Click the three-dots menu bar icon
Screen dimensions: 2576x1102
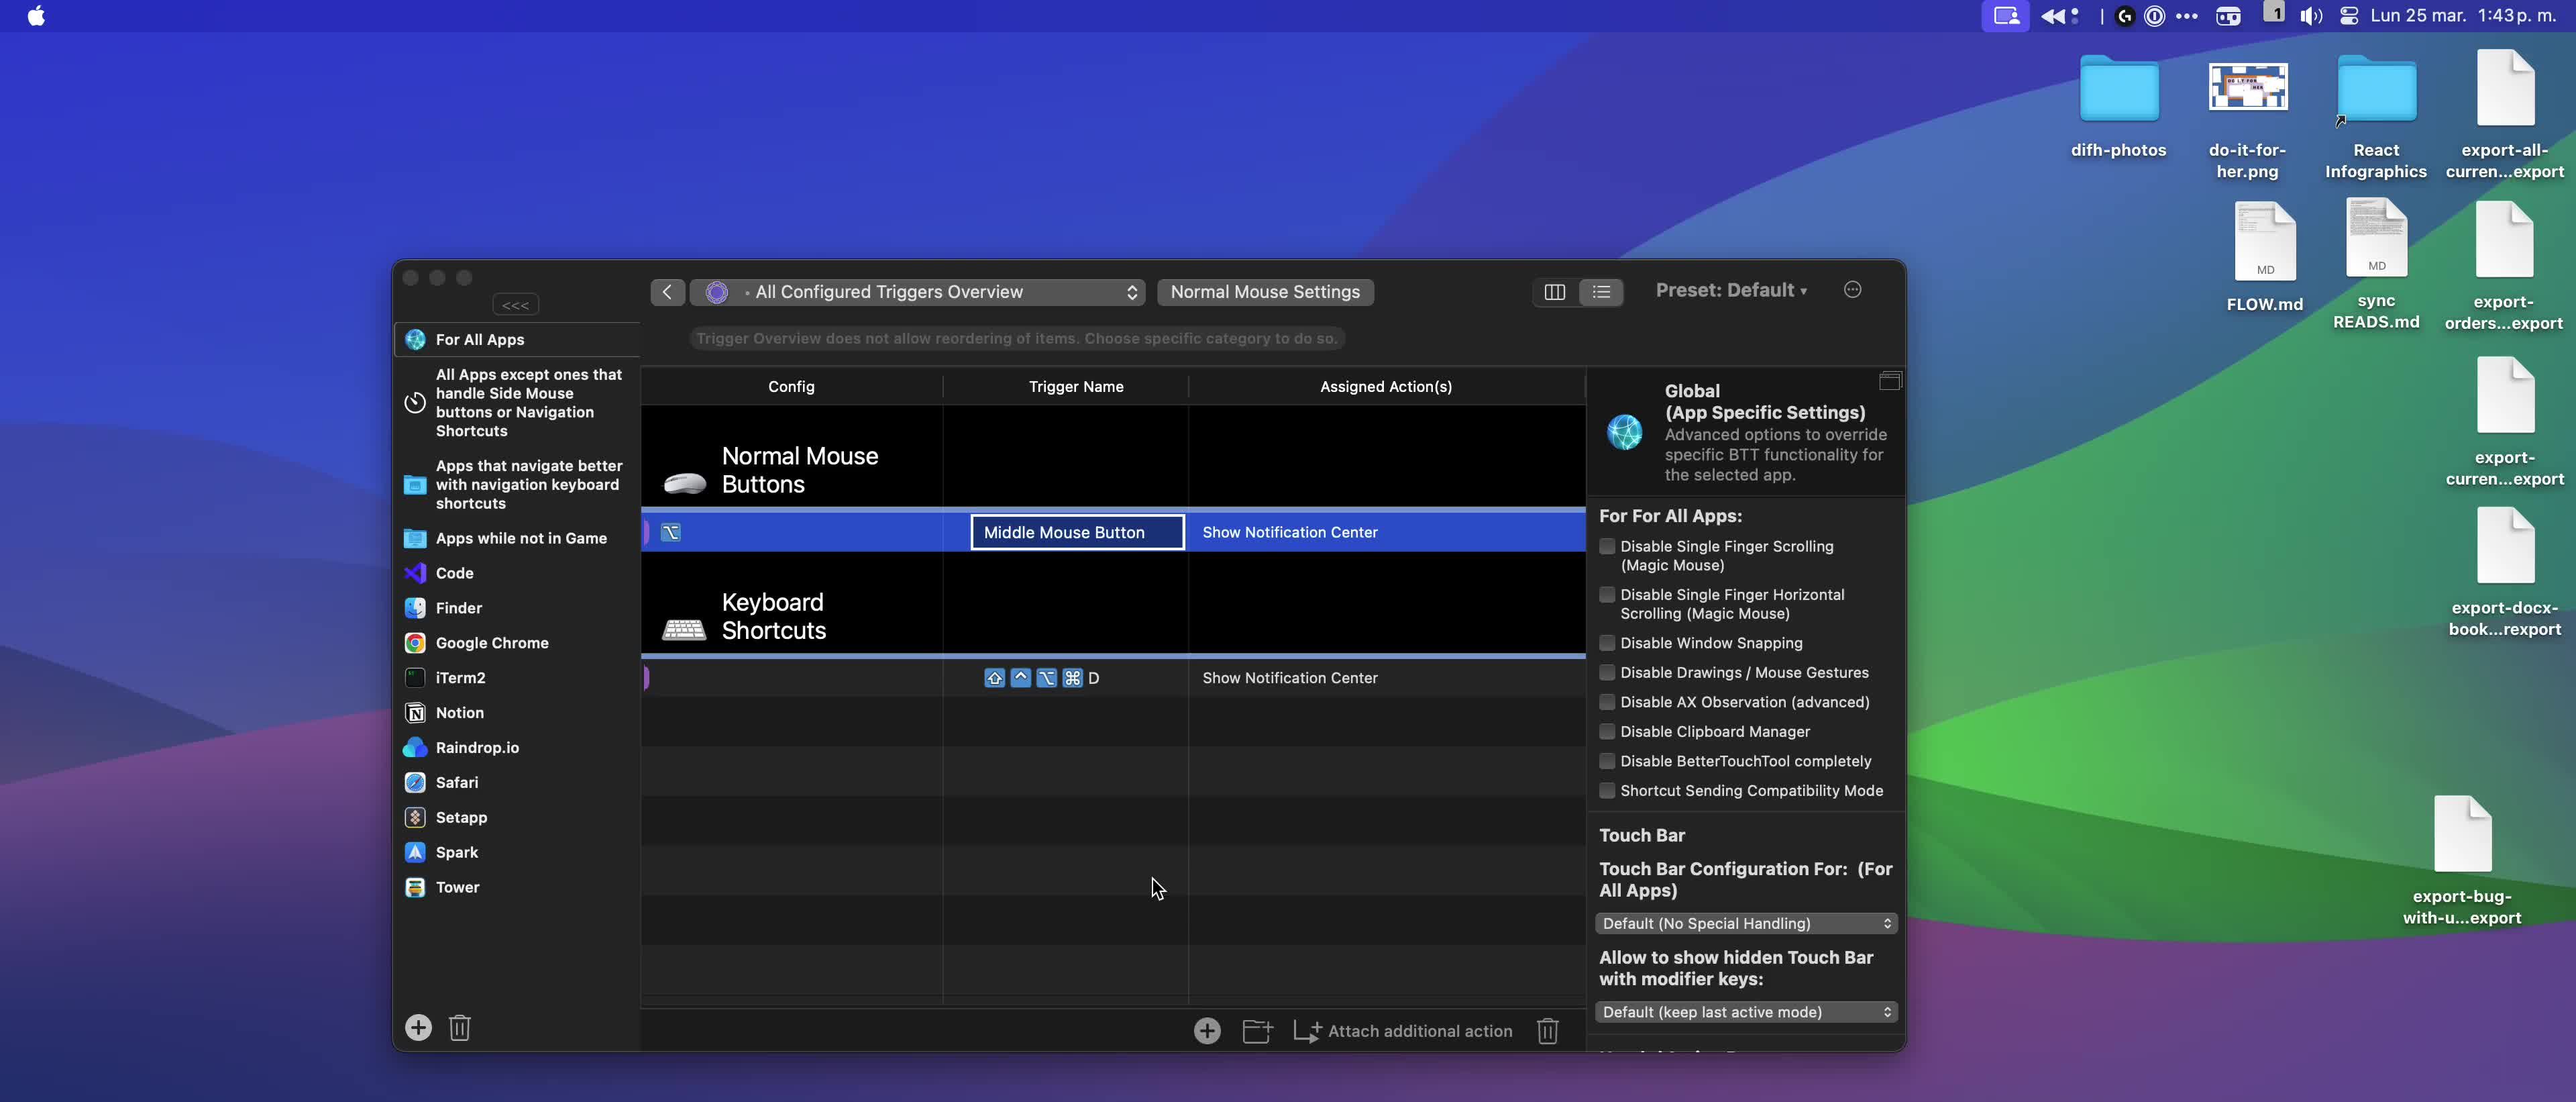[x=2187, y=16]
